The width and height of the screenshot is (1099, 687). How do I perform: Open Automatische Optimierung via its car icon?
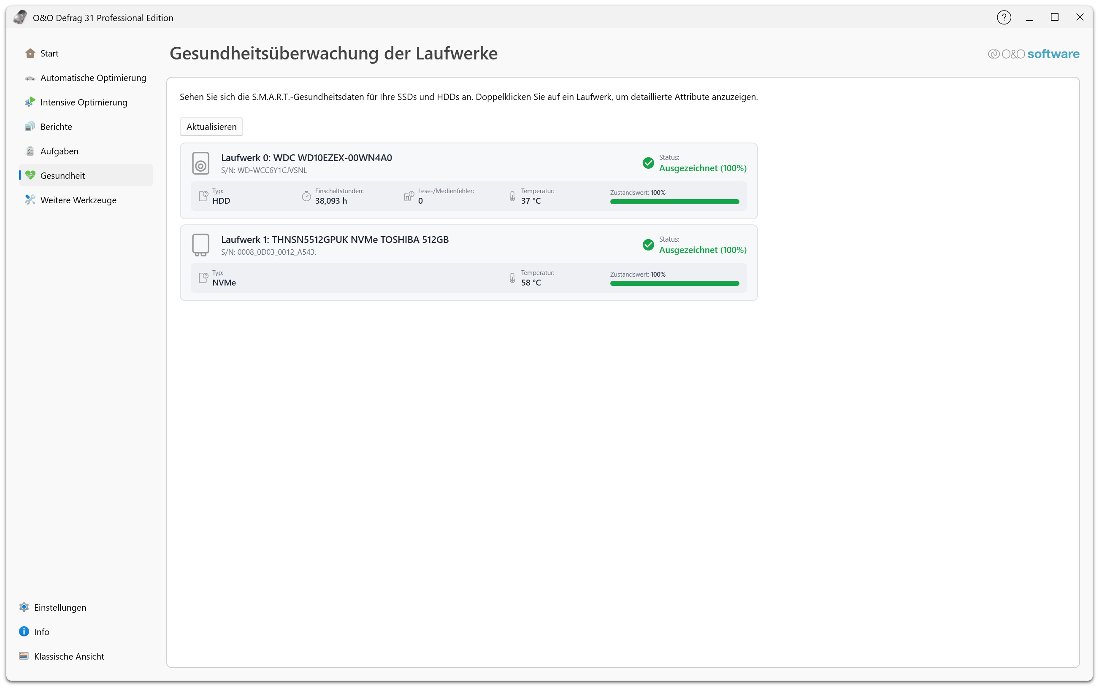30,78
